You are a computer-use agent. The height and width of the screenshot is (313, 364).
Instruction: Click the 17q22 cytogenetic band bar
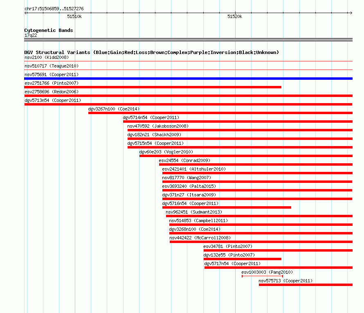[x=188, y=40]
